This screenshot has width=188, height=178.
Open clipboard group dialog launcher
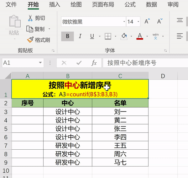53,51
